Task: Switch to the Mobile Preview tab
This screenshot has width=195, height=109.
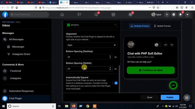Action: [x=162, y=26]
